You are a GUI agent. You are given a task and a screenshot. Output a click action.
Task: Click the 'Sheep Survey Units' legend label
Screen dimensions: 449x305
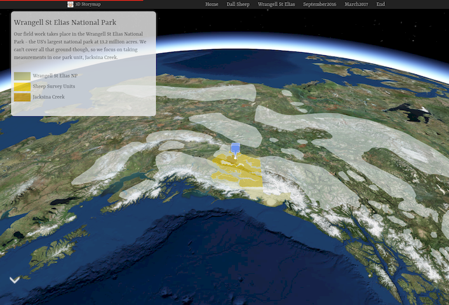54,86
